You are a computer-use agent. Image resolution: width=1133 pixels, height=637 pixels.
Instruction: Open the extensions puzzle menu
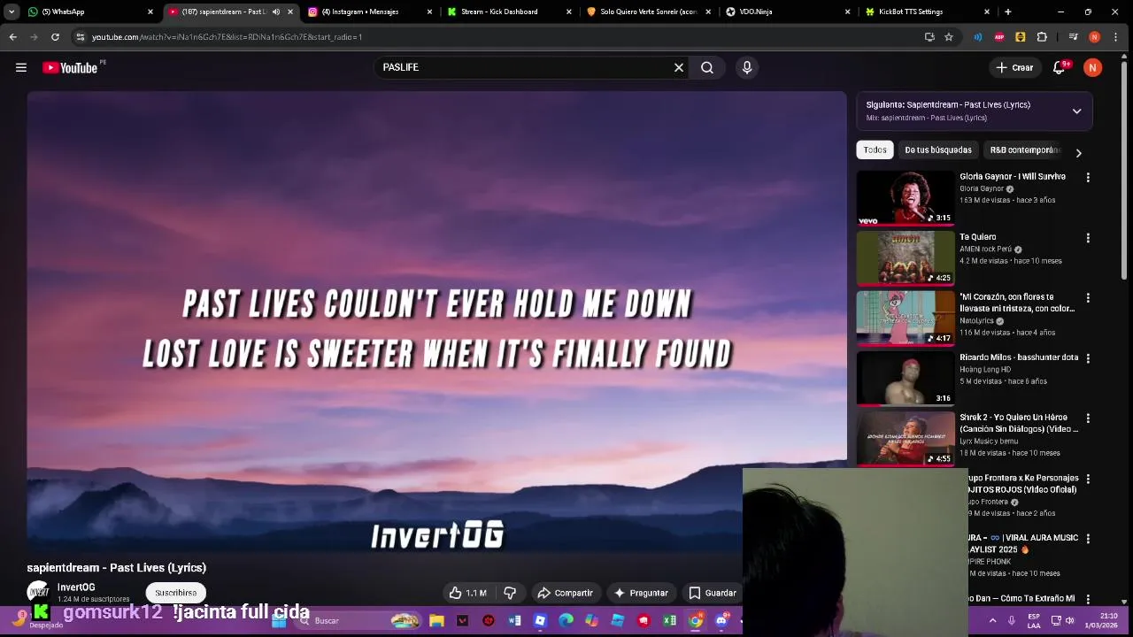click(x=1042, y=37)
